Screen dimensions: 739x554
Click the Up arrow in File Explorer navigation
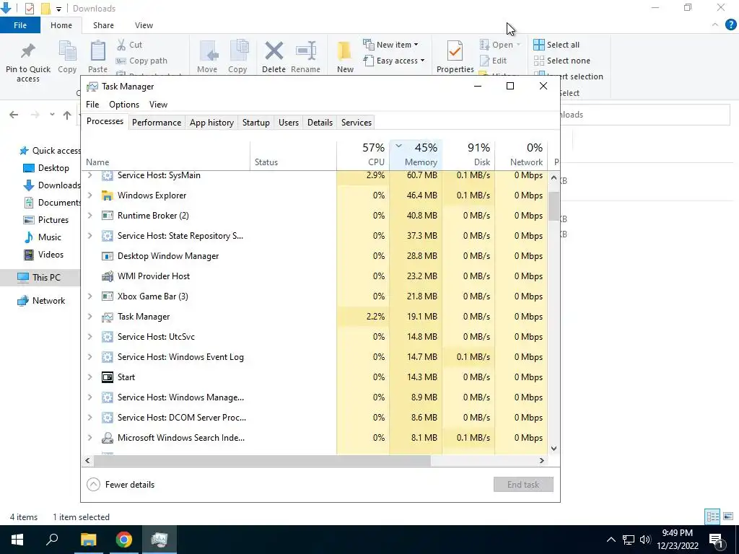click(67, 115)
